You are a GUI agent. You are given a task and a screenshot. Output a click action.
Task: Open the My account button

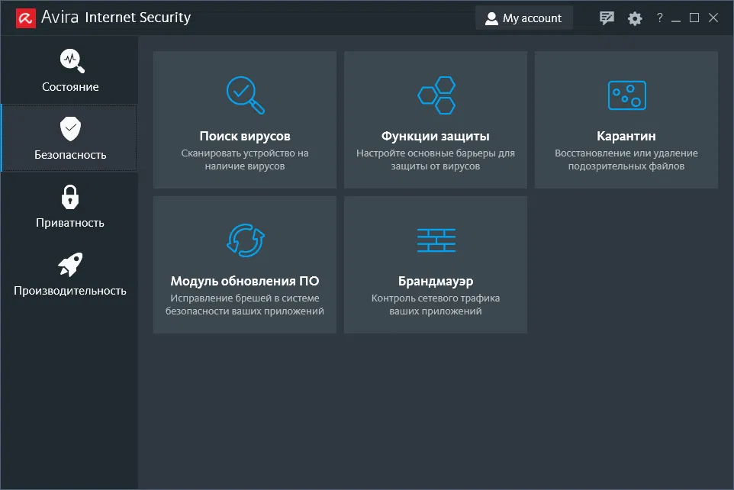point(524,18)
